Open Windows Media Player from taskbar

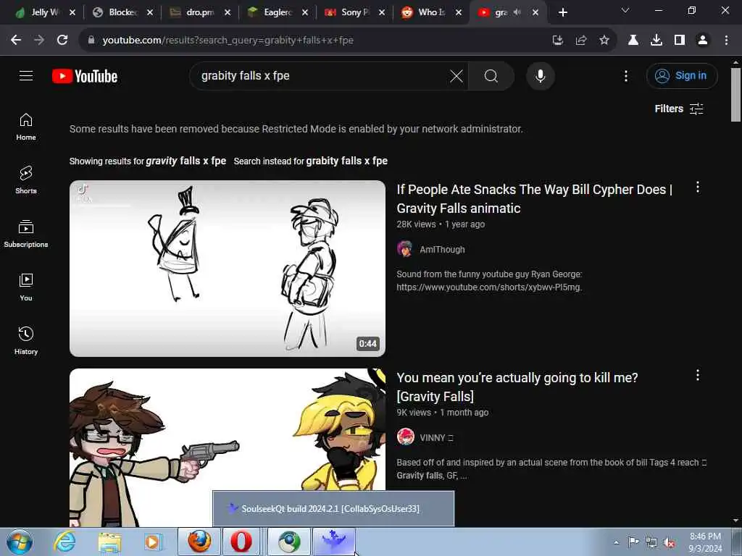point(154,542)
